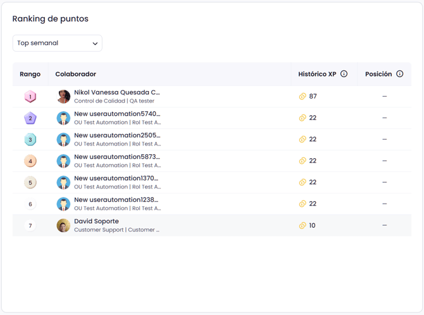Select the name New userautomation5873...
Screen dimensions: 424x315
pos(117,157)
